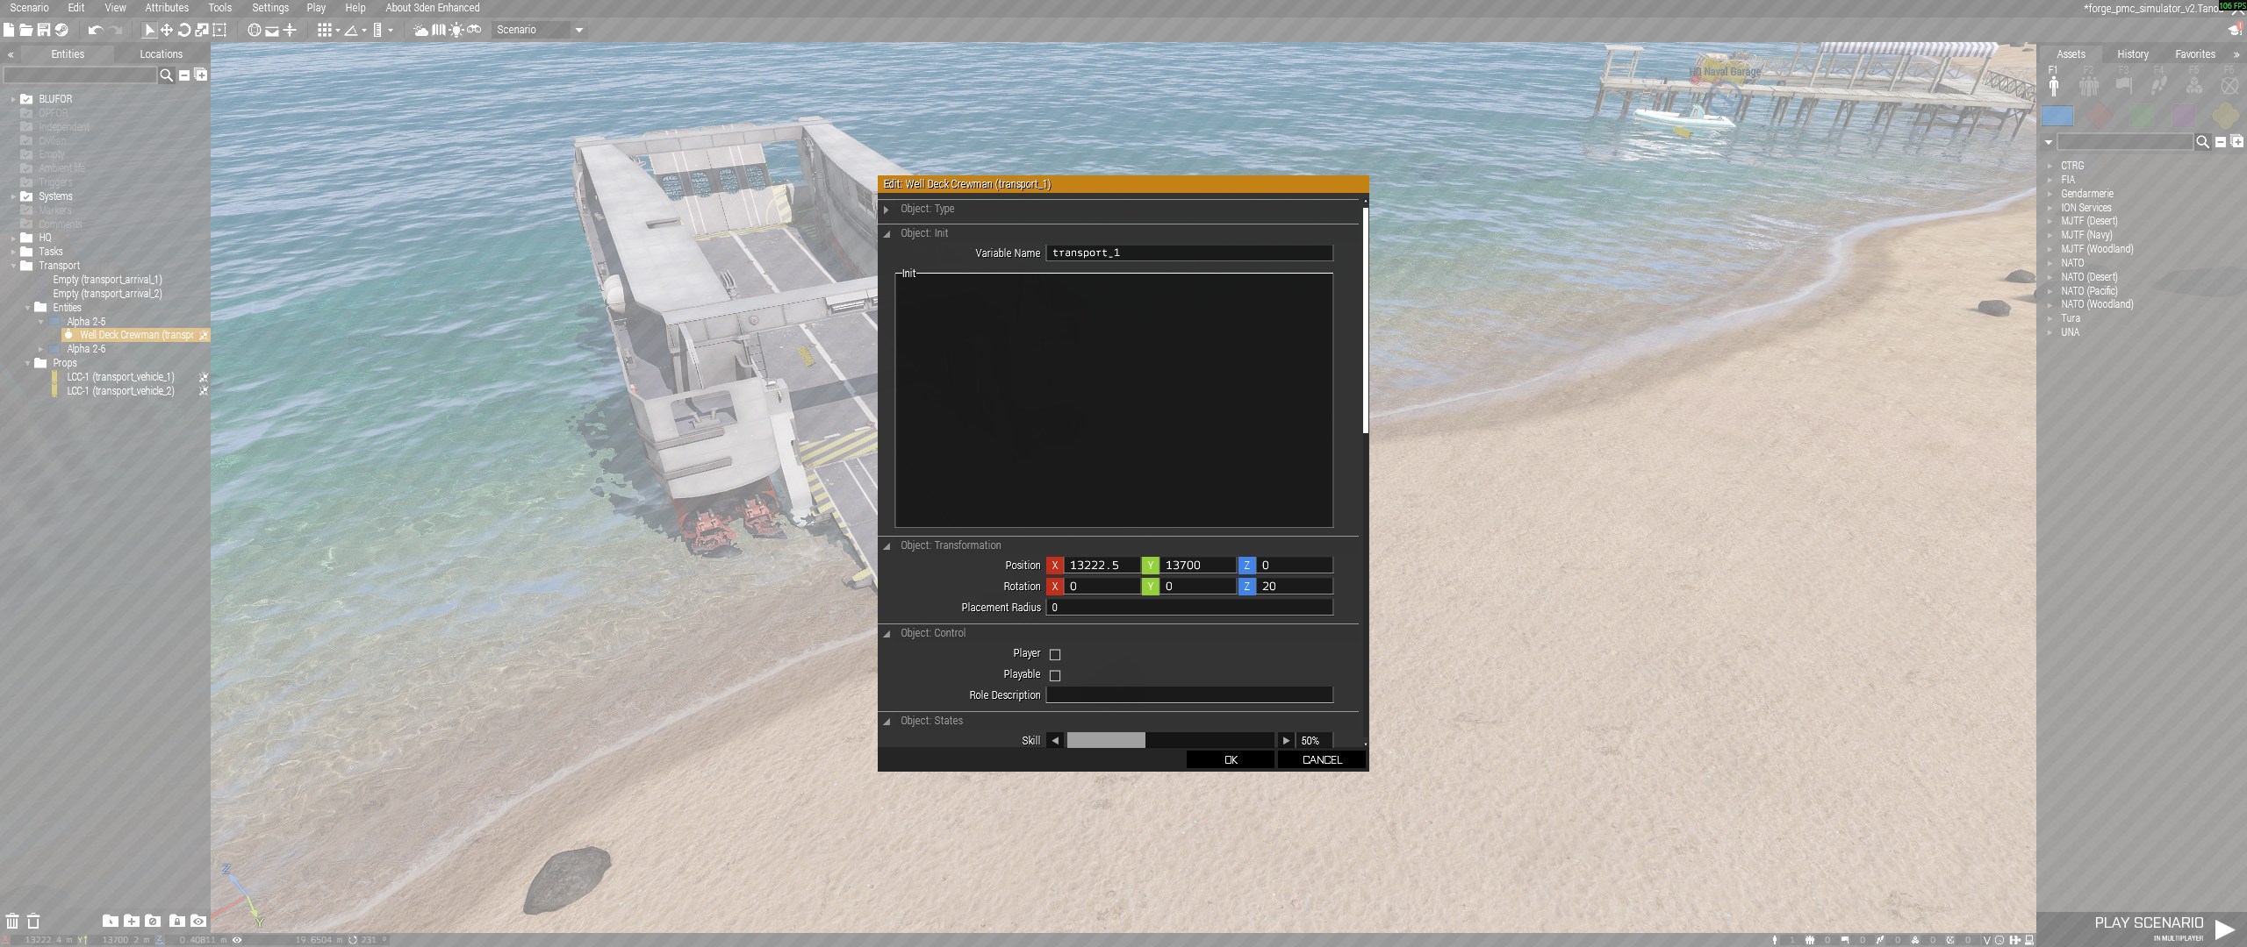
Task: Toggle the grid snapping icon
Action: (325, 30)
